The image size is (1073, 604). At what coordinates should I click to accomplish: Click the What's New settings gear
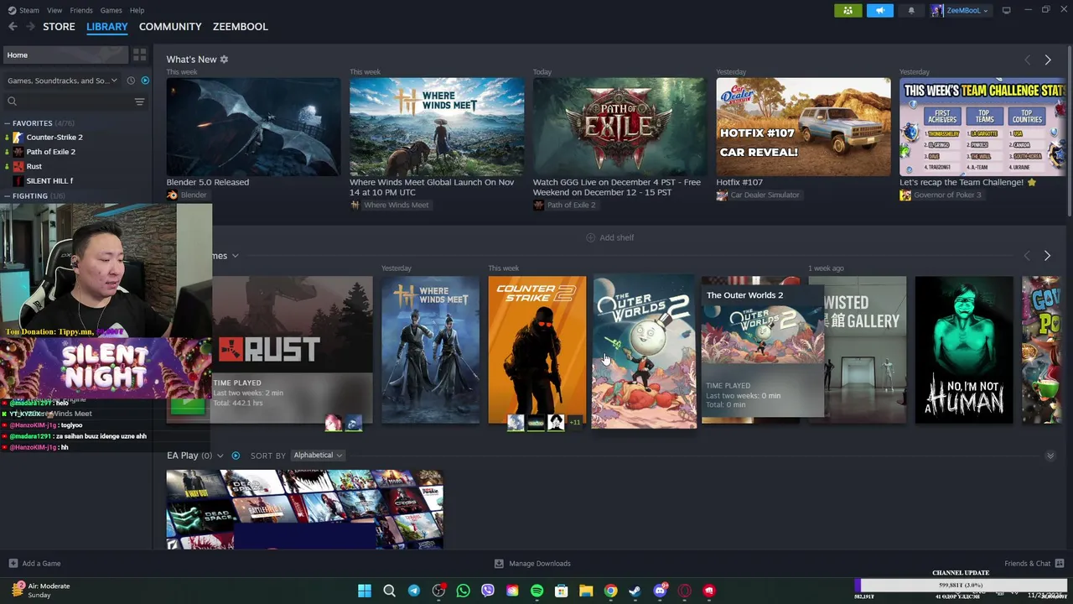224,60
